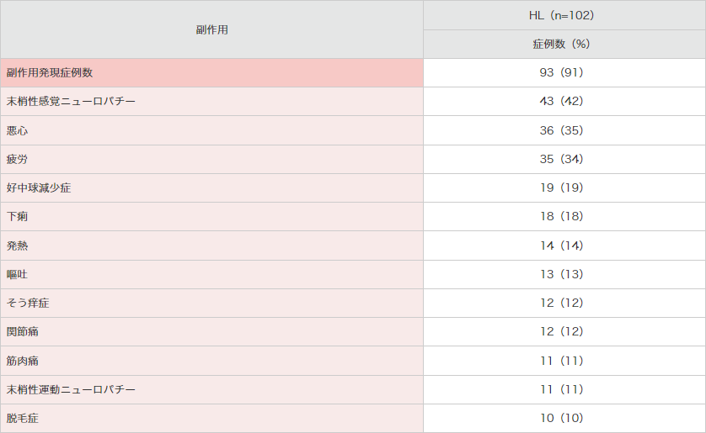
Task: Click the 好中球減少症 row label
Action: 39,187
